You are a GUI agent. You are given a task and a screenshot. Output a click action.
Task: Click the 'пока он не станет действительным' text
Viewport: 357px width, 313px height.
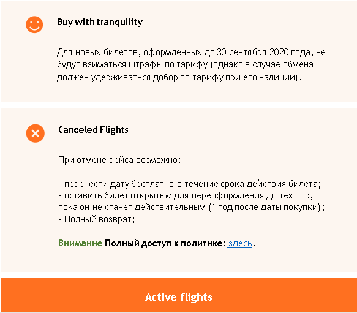coord(132,208)
